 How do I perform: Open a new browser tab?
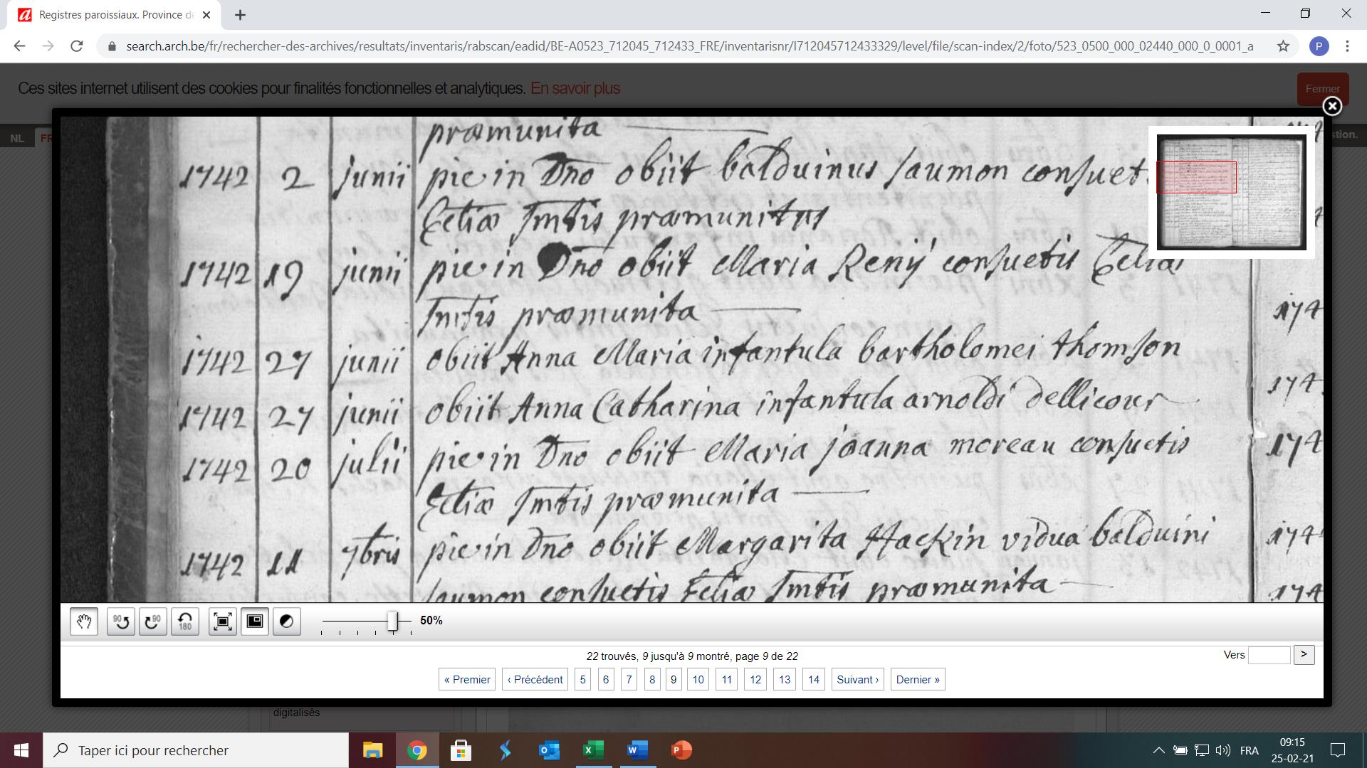(x=240, y=15)
